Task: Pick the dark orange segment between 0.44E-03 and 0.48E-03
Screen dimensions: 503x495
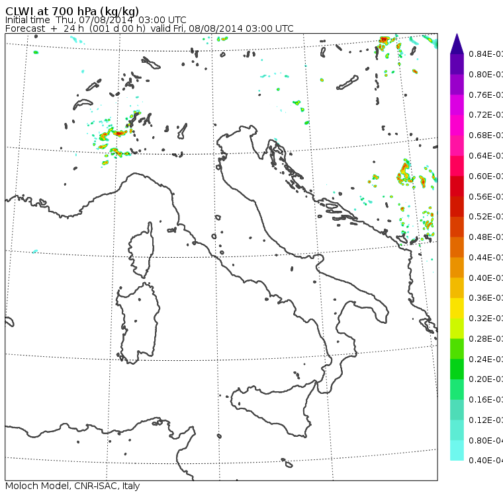Action: (x=457, y=247)
